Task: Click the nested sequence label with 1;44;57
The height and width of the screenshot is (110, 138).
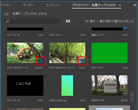Action: coord(19,68)
